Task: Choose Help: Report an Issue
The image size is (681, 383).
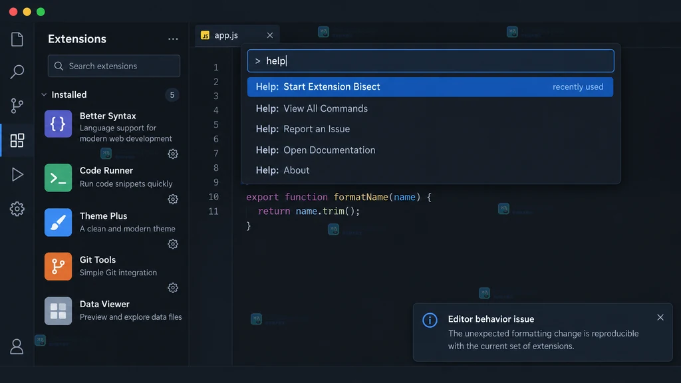Action: [430, 129]
